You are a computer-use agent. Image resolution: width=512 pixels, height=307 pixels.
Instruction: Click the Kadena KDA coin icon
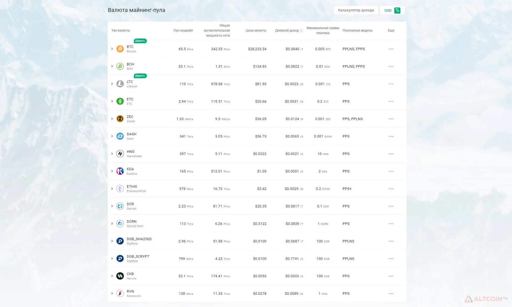pos(120,171)
